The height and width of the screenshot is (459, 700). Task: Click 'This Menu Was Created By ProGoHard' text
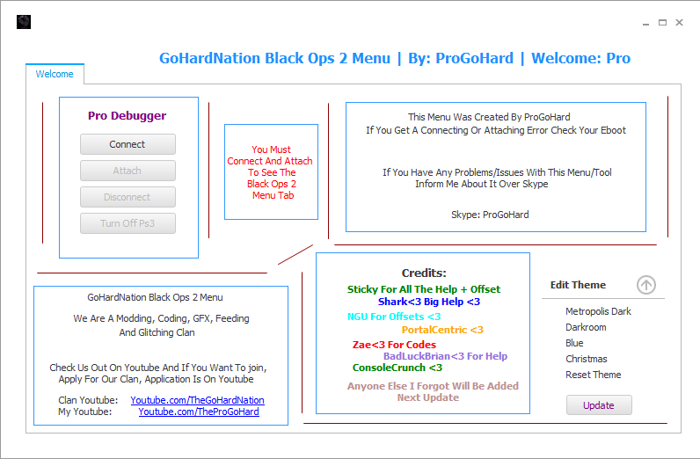tap(489, 117)
